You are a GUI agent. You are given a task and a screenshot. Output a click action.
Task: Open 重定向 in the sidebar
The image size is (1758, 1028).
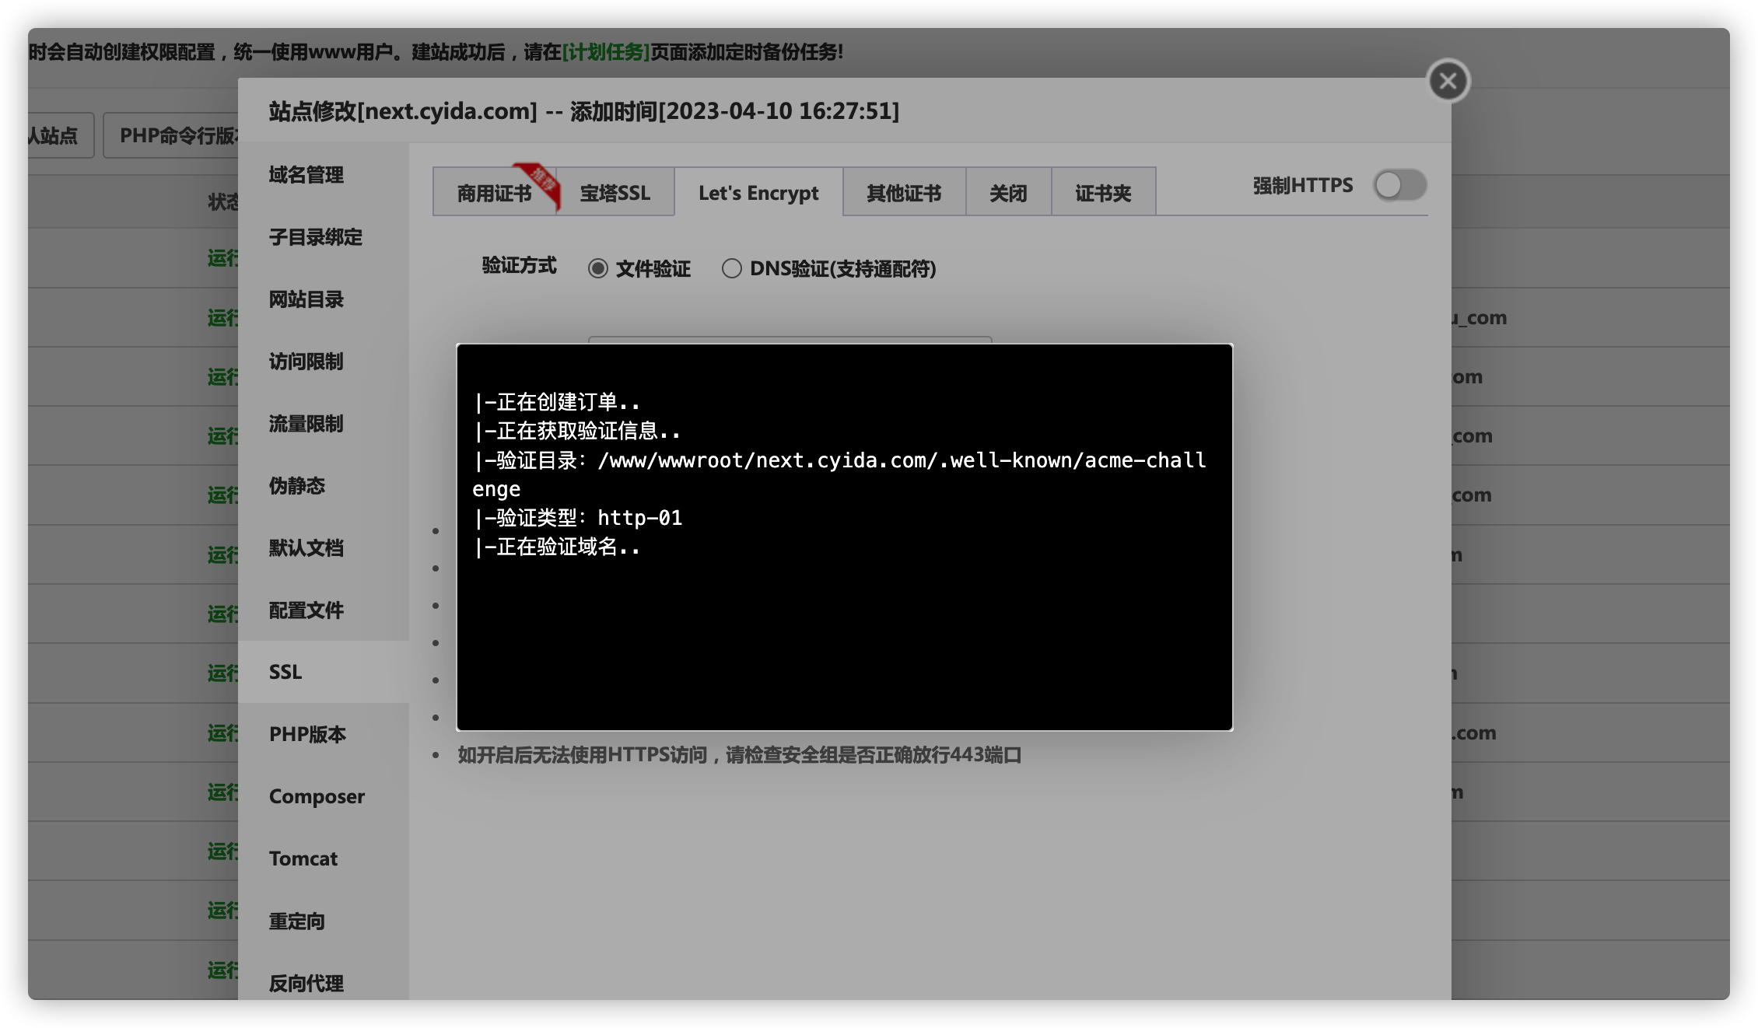(324, 921)
